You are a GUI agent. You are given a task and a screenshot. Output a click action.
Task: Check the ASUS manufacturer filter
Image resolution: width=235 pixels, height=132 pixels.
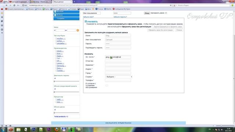pos(56,51)
